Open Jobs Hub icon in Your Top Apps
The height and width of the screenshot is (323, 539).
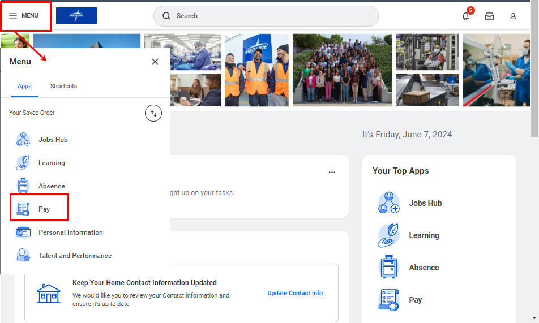coord(389,203)
